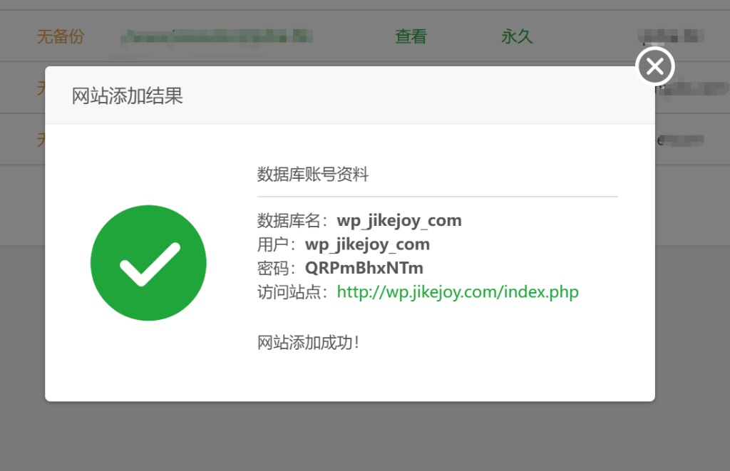730x471 pixels.
Task: Click the 网站添加成功 message text
Action: coord(308,343)
